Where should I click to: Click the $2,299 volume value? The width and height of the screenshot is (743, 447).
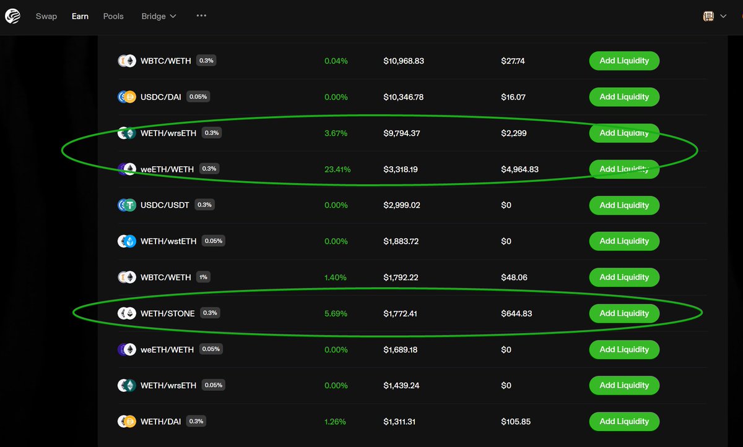[x=514, y=133]
